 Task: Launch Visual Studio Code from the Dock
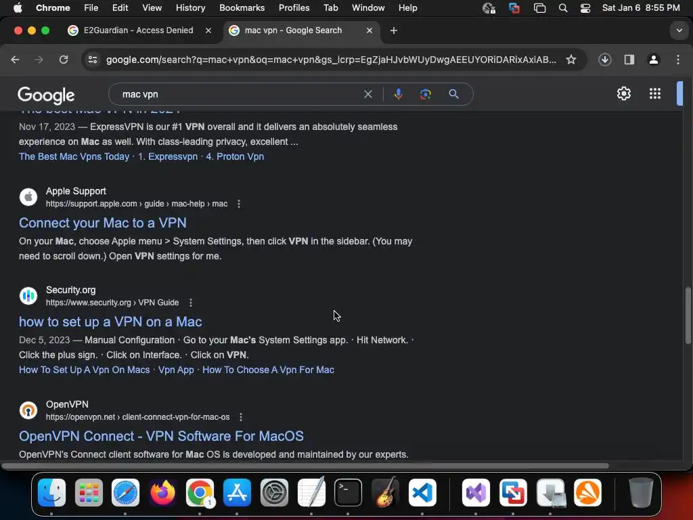click(x=422, y=492)
